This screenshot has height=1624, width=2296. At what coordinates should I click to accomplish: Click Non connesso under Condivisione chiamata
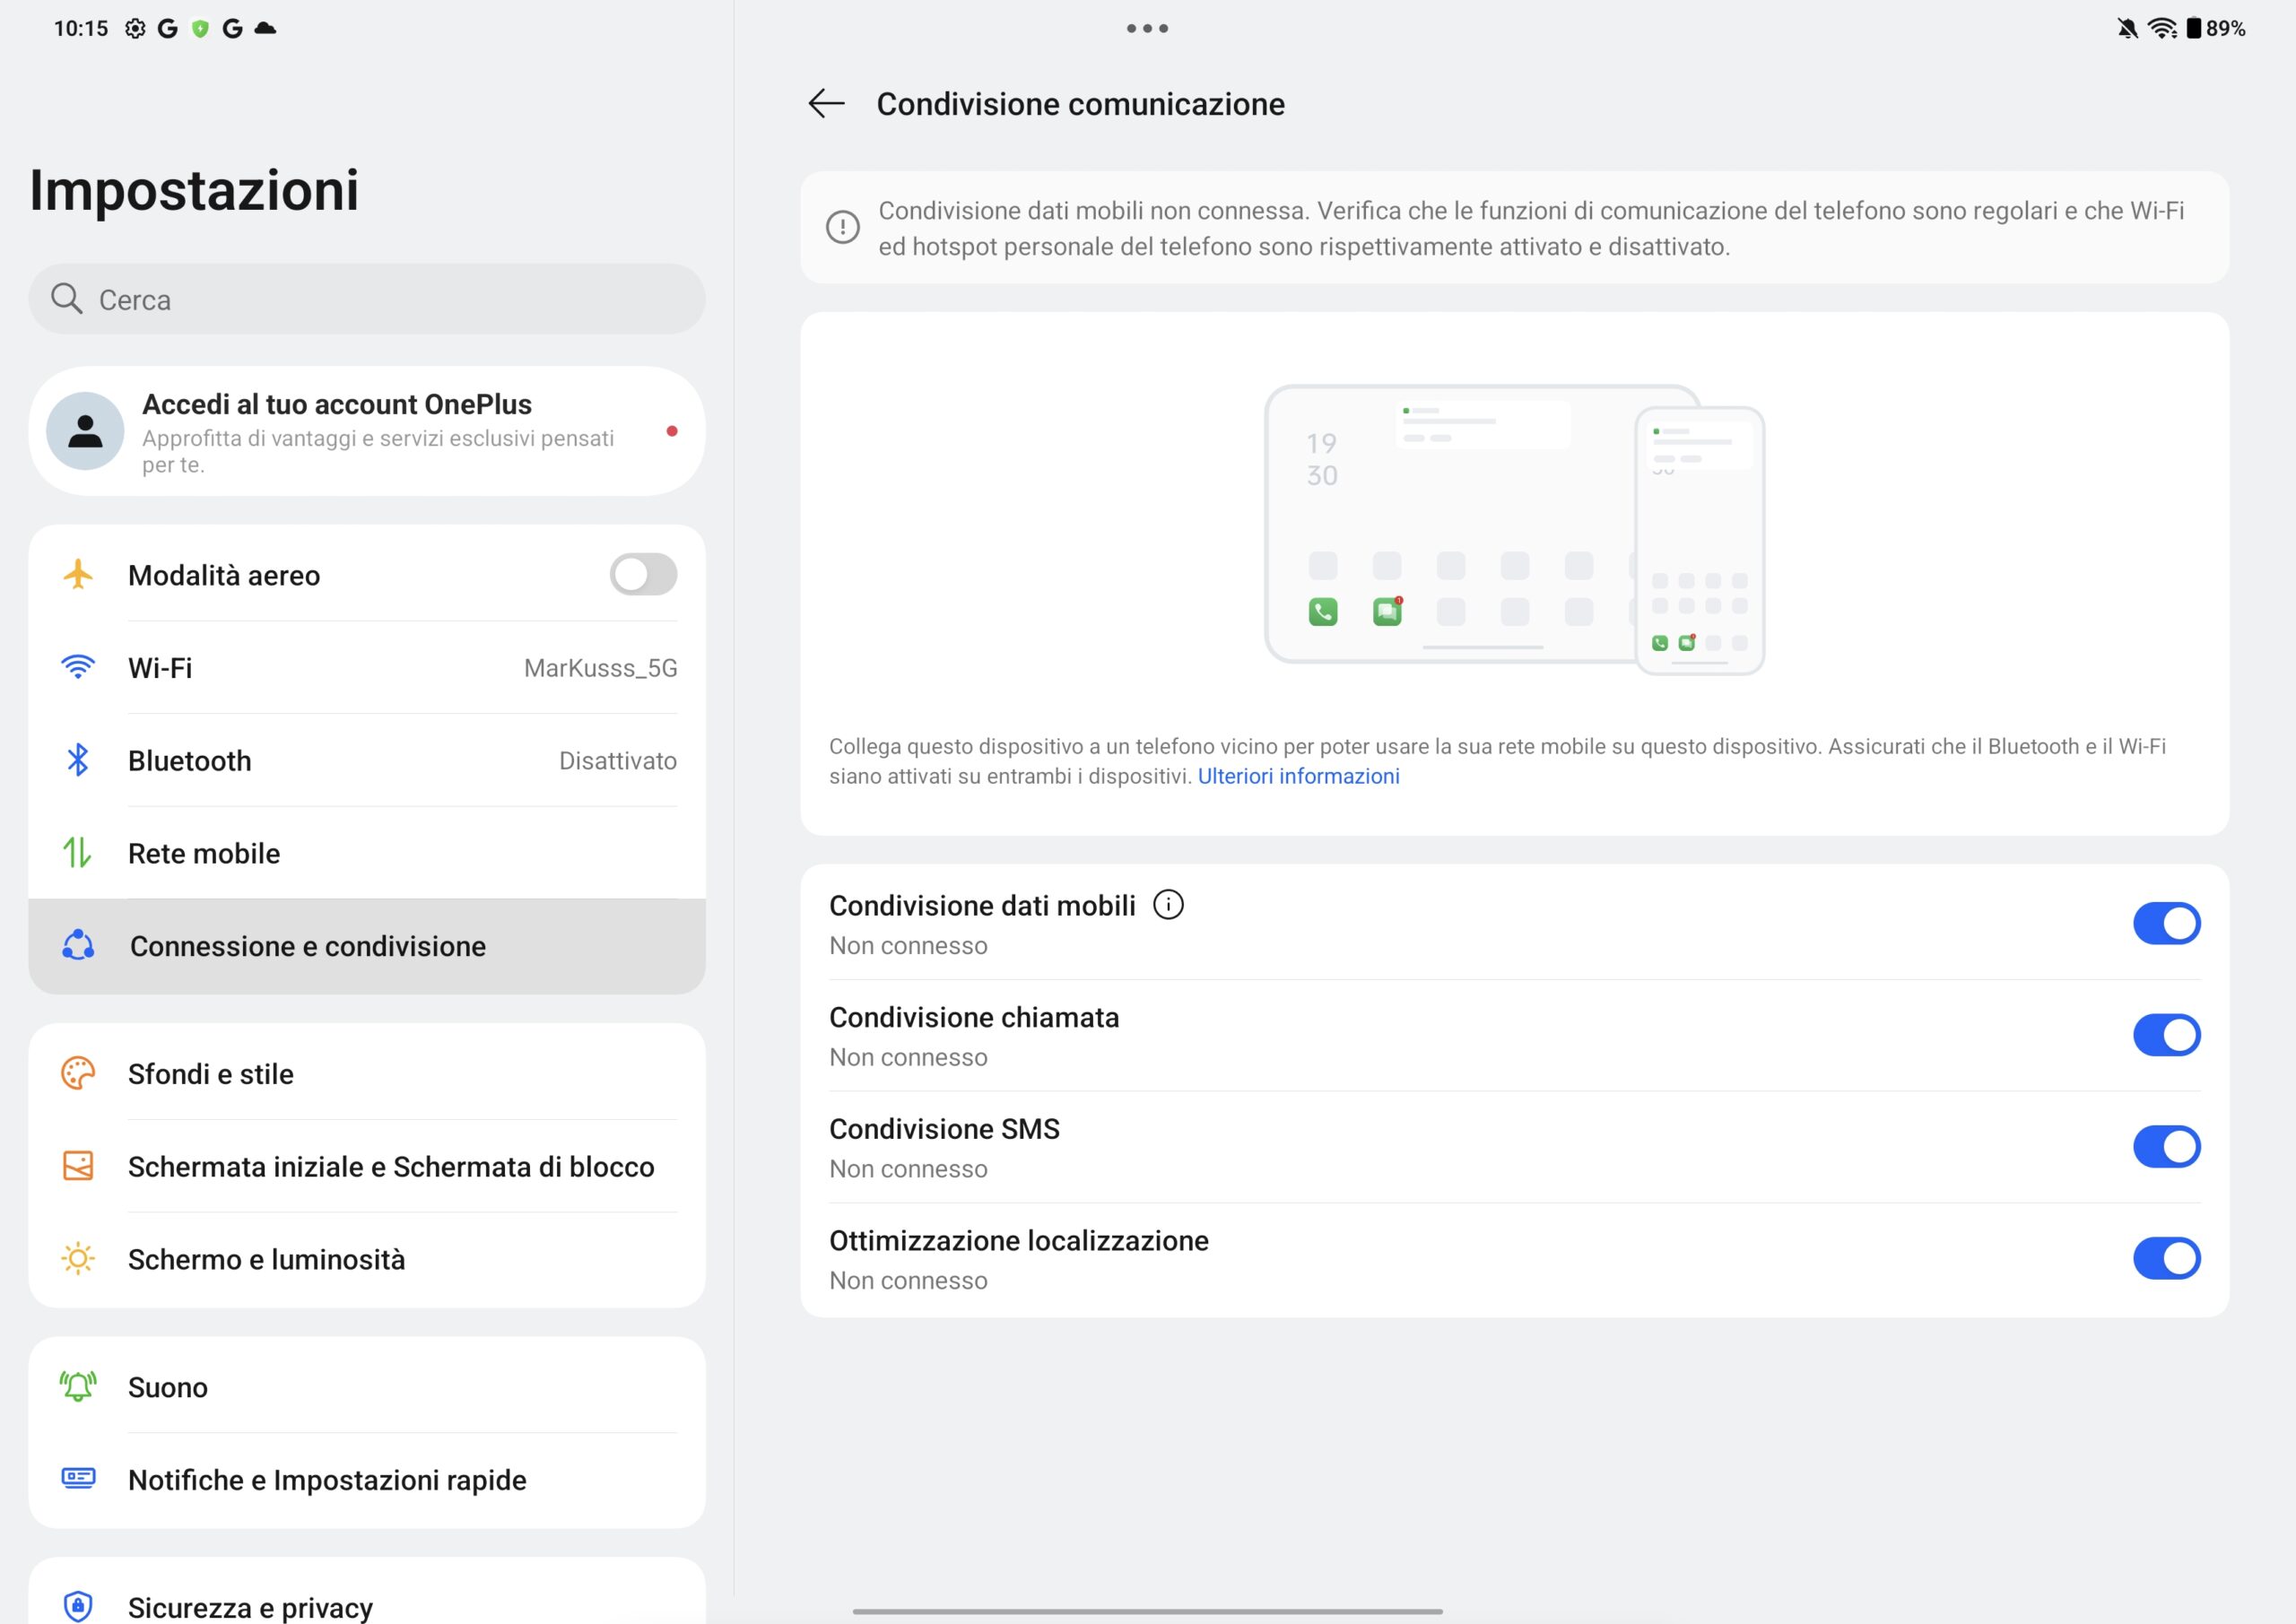[908, 1057]
